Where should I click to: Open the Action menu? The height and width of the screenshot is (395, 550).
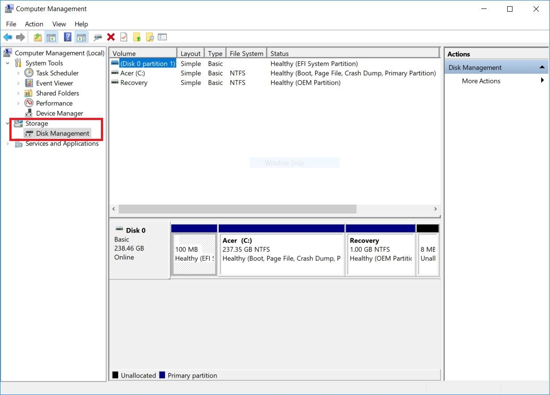point(34,24)
